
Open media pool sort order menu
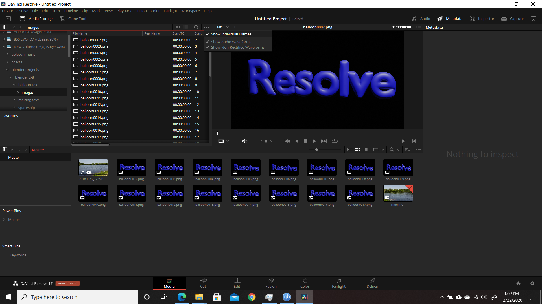tap(407, 149)
